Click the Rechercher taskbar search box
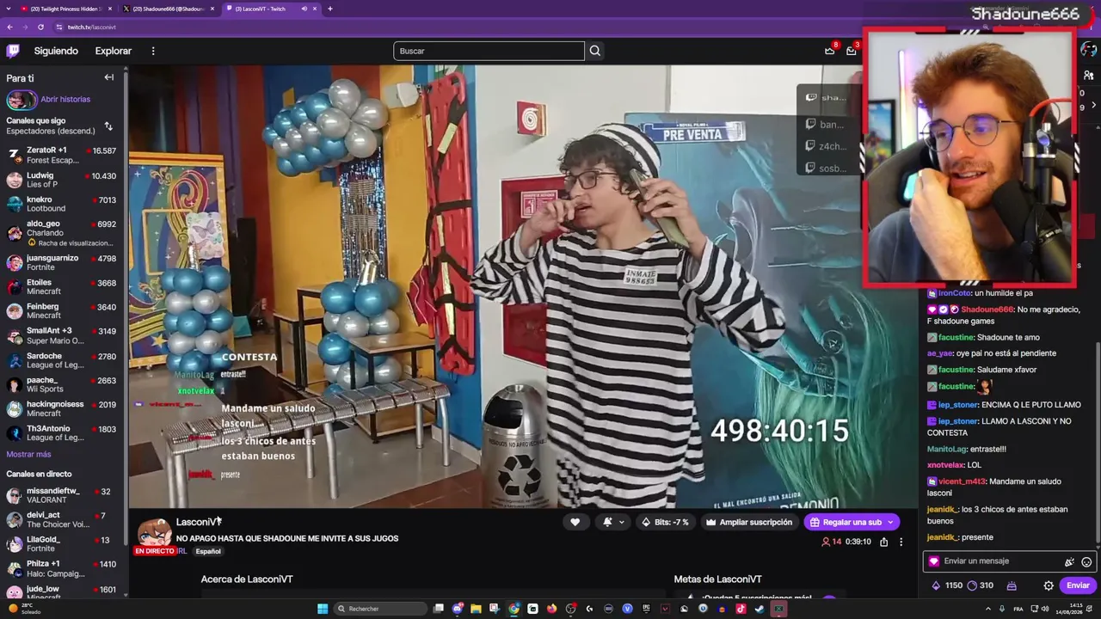 point(380,609)
